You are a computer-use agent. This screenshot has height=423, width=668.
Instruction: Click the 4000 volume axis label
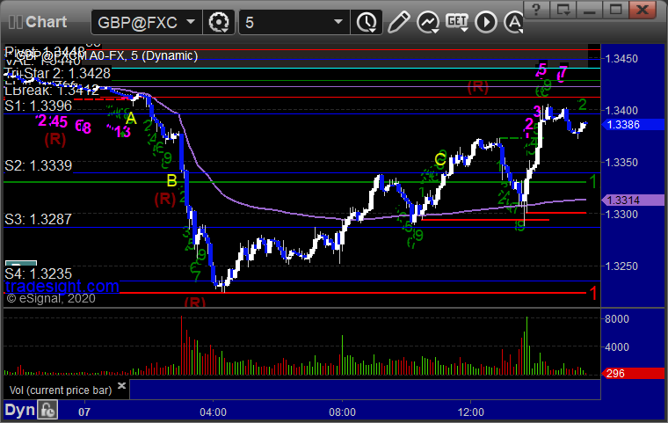point(616,347)
